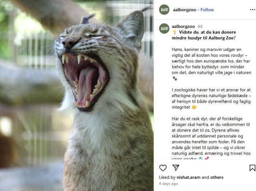Image resolution: width=256 pixels, height=191 pixels.
Task: Click the paragraph starting 'Har du et rask dyr'
Action: point(211,139)
